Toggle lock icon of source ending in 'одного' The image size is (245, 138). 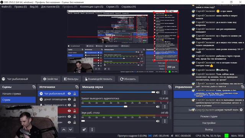[75, 117]
